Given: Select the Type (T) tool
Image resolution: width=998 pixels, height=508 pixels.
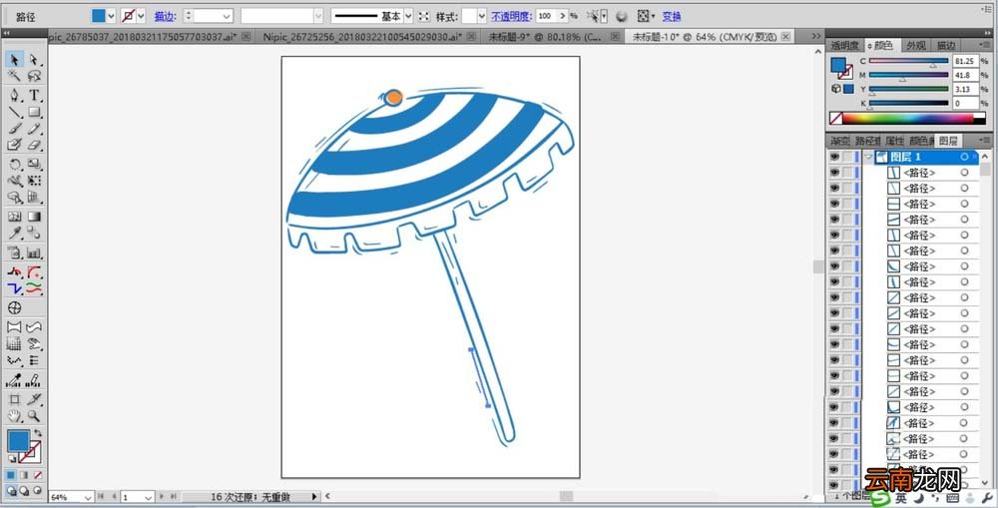Looking at the screenshot, I should [x=34, y=96].
